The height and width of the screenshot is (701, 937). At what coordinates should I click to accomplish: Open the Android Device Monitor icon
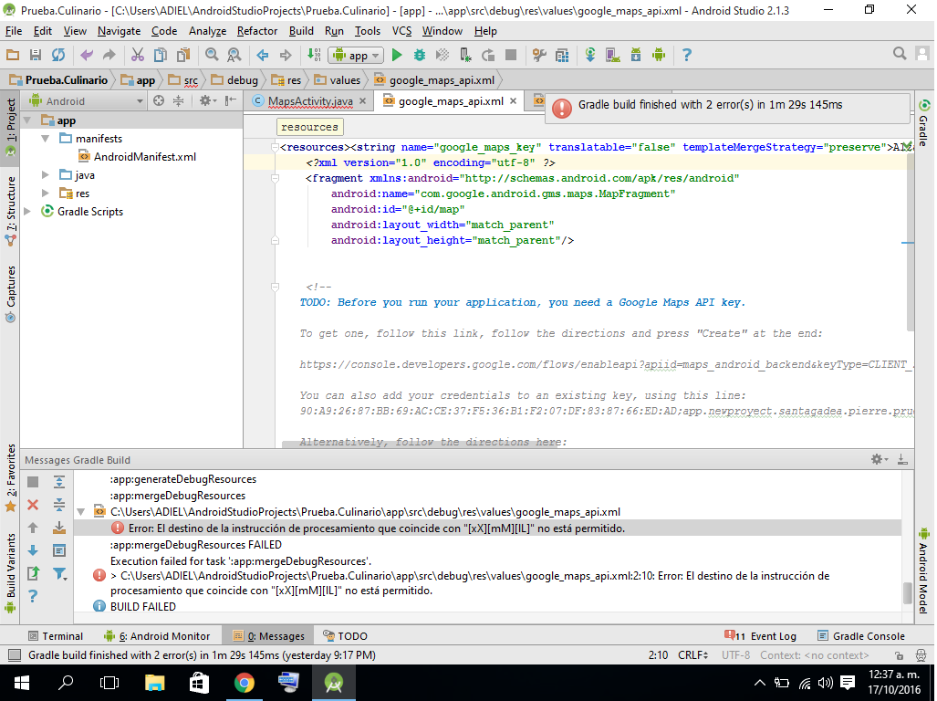tap(659, 55)
